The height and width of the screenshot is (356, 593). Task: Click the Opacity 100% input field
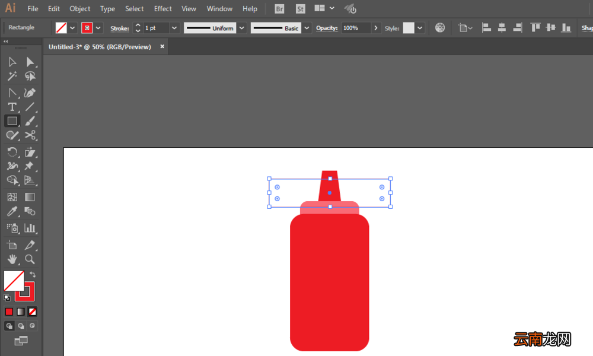356,28
